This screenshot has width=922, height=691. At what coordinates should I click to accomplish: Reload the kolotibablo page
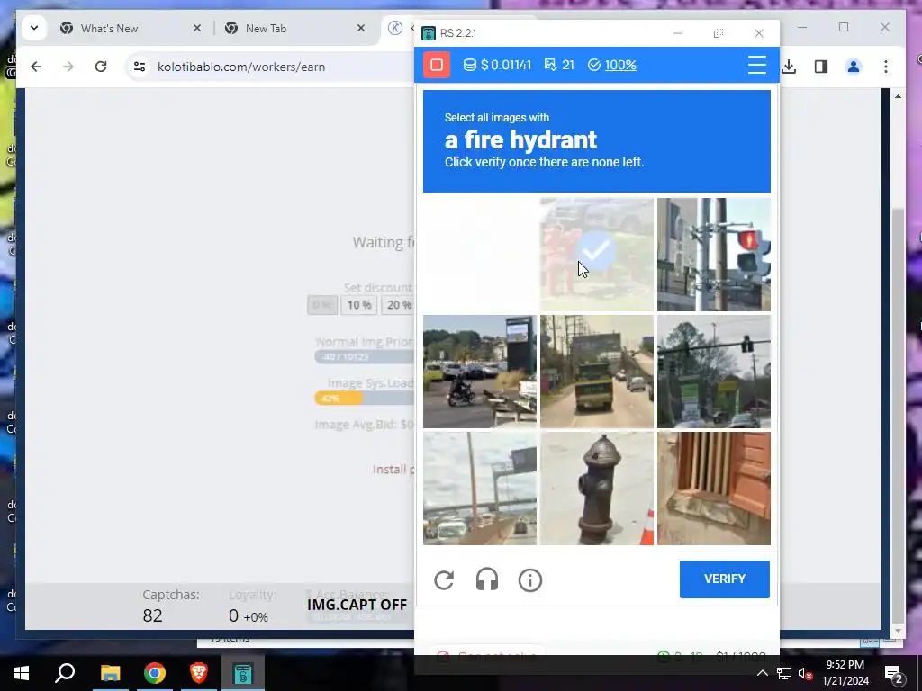101,67
